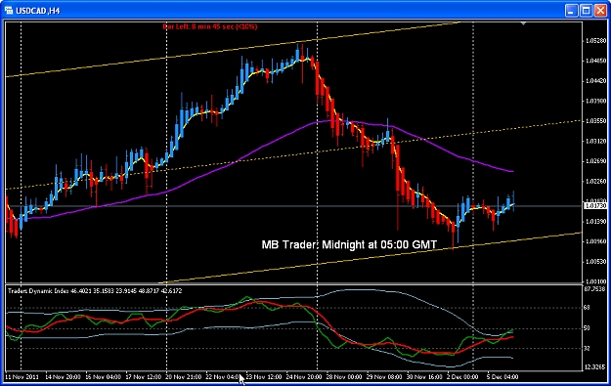Click the '28 Nov 00:00' time label

tap(344, 376)
